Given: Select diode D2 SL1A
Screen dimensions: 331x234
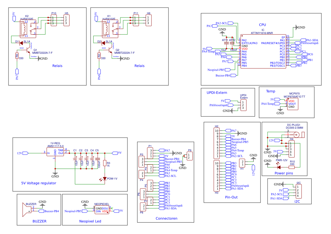Looking at the screenshot, I should coord(103,43).
